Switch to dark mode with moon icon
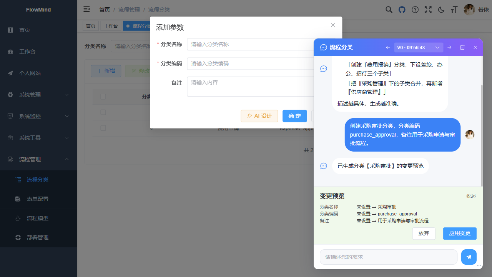Image resolution: width=492 pixels, height=277 pixels. (x=441, y=10)
